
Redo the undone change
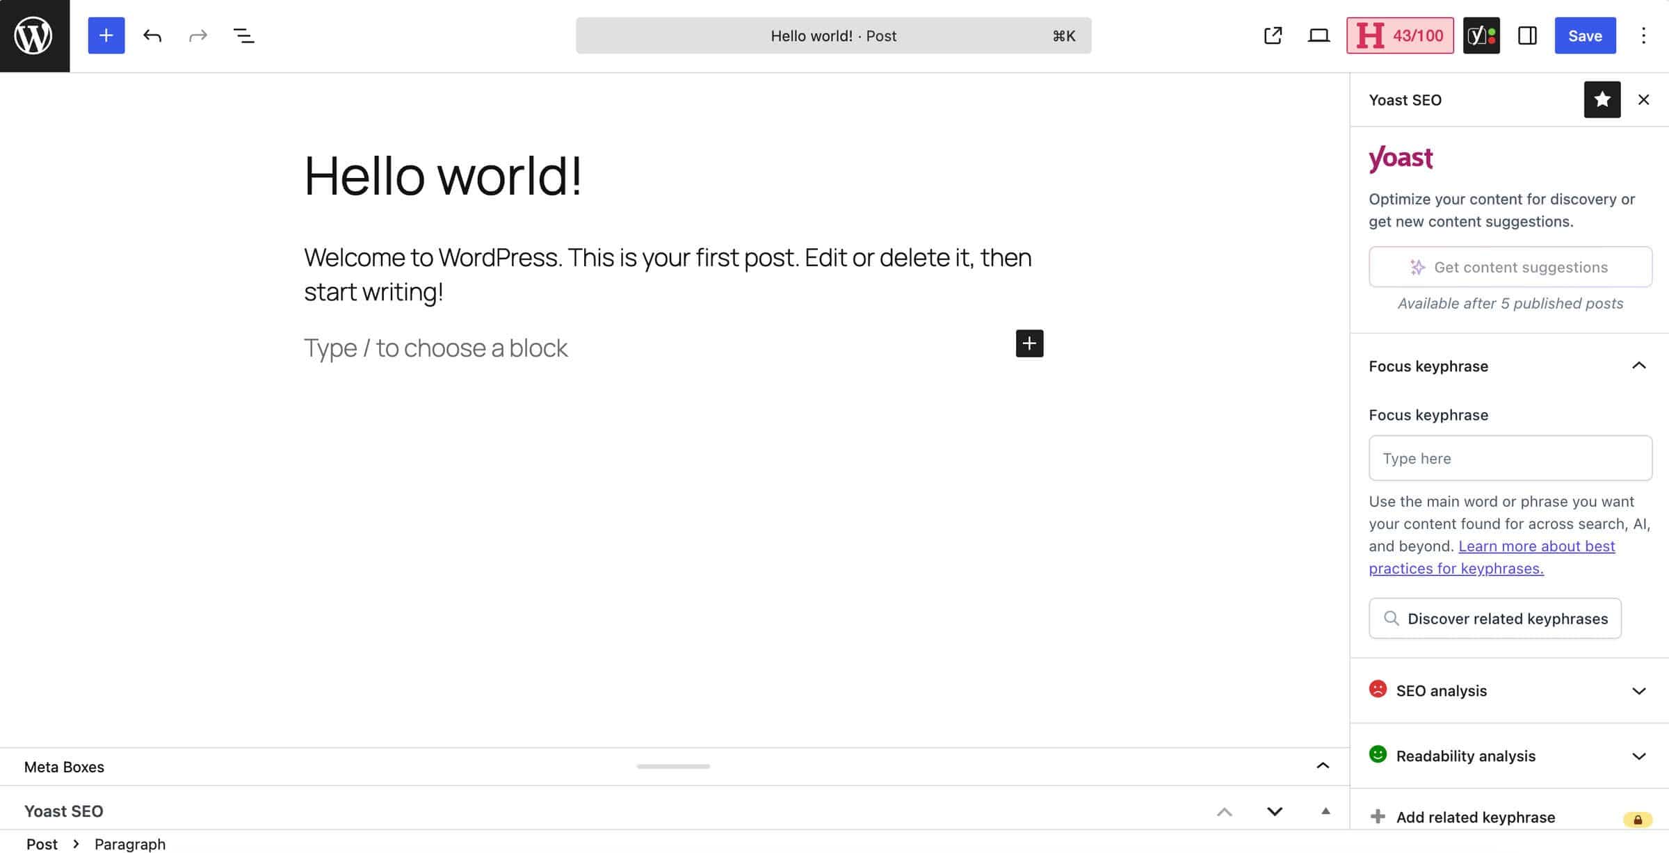198,35
